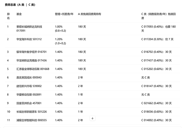This screenshot has height=128, width=195.
Task: Select the C 015202 (0.60%) cell
Action: pos(157,69)
